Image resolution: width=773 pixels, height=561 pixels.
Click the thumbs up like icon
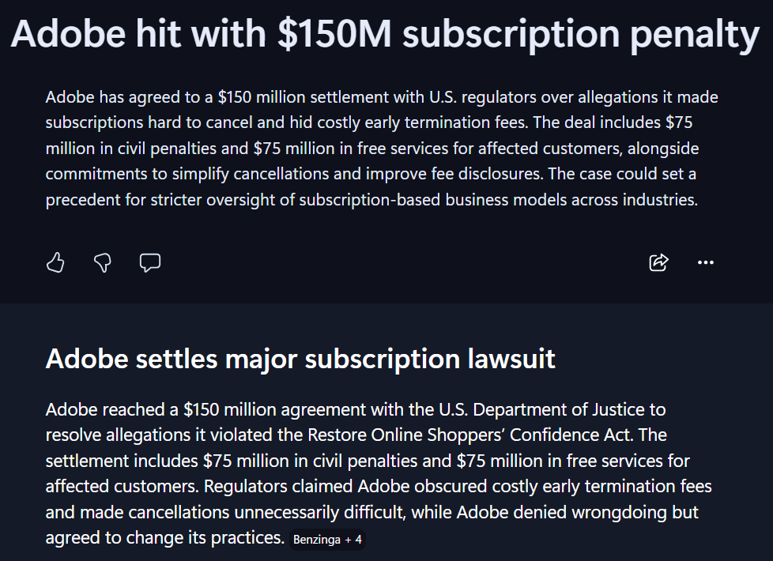click(x=55, y=262)
